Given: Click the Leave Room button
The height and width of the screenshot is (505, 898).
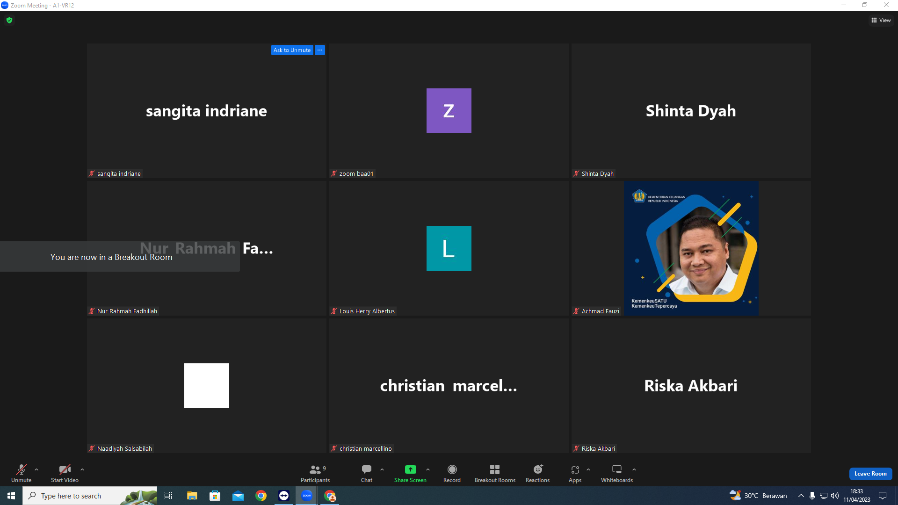Looking at the screenshot, I should pos(870,474).
